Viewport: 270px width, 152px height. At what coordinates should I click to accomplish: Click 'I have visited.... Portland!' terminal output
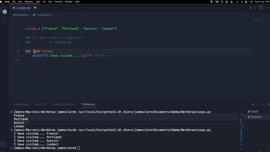tap(38, 137)
